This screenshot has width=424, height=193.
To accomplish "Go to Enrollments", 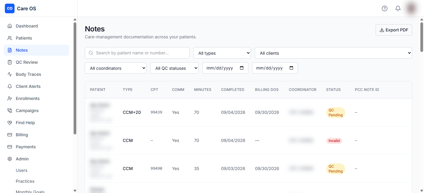I will [x=36, y=98].
